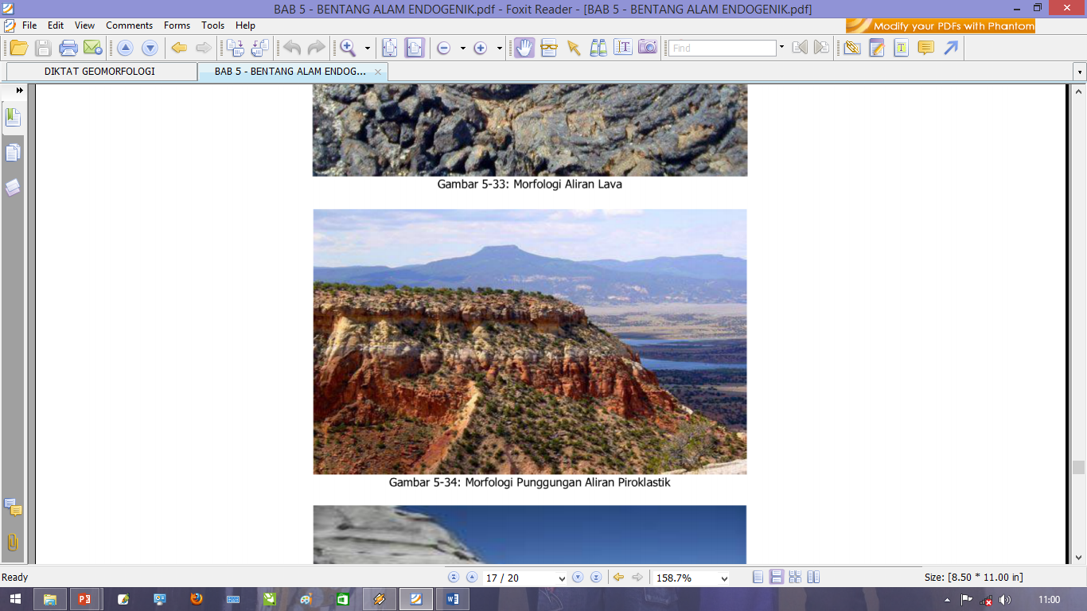
Task: Open the Zoom Out dropdown arrow
Action: (462, 49)
